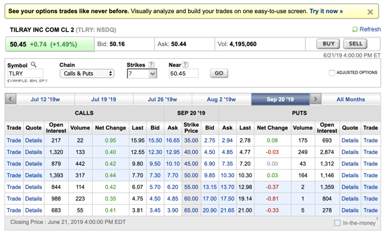Screen dimensions: 383x234
Task: Switch to Jul 12 '19w expiration tab
Action: point(45,99)
